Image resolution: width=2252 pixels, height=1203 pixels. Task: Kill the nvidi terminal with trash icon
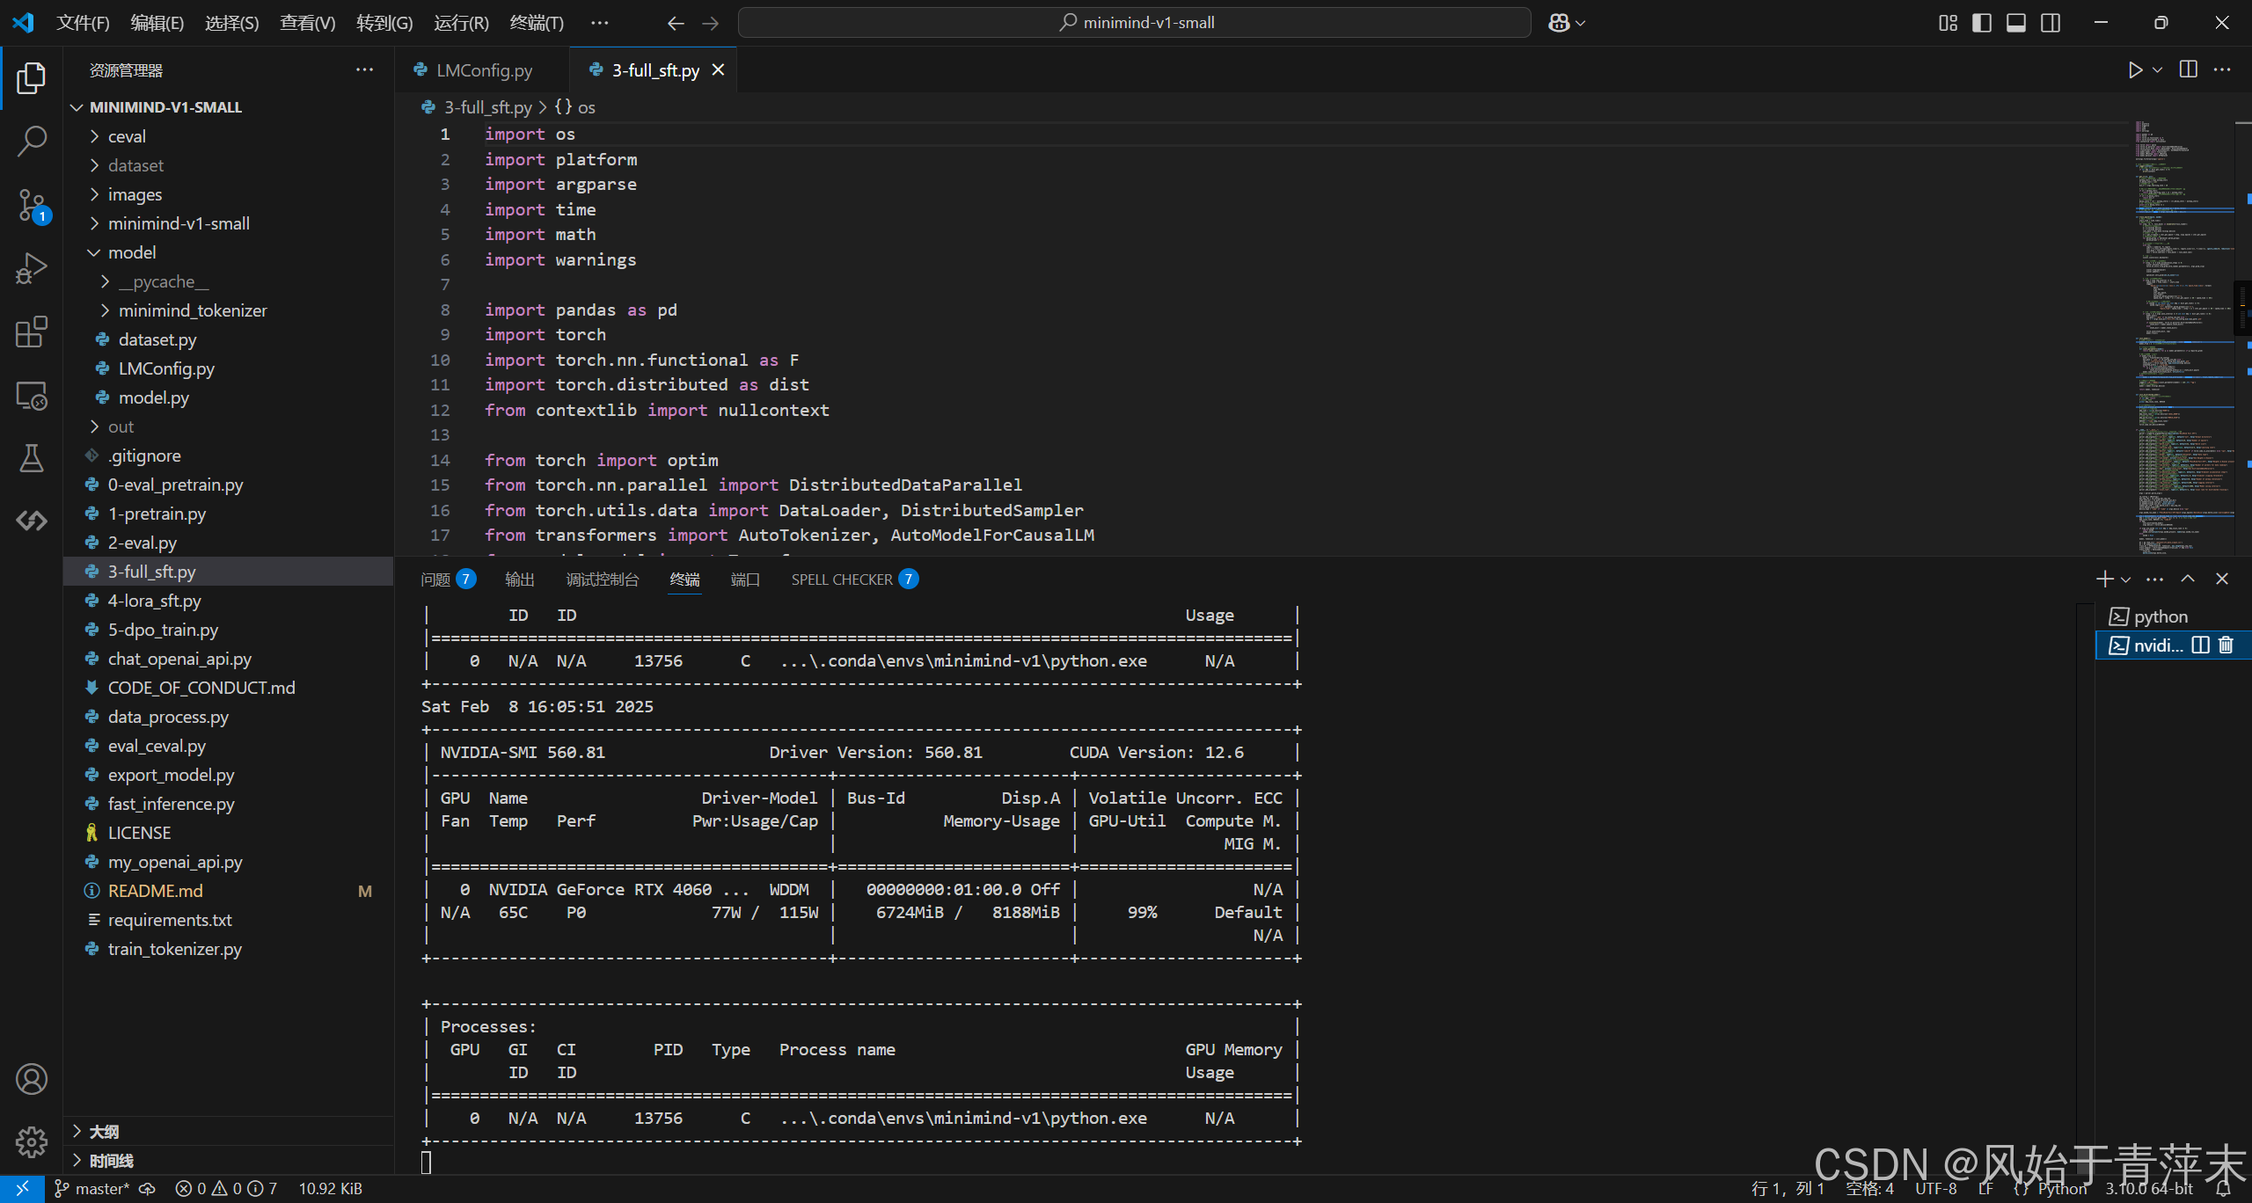tap(2226, 645)
